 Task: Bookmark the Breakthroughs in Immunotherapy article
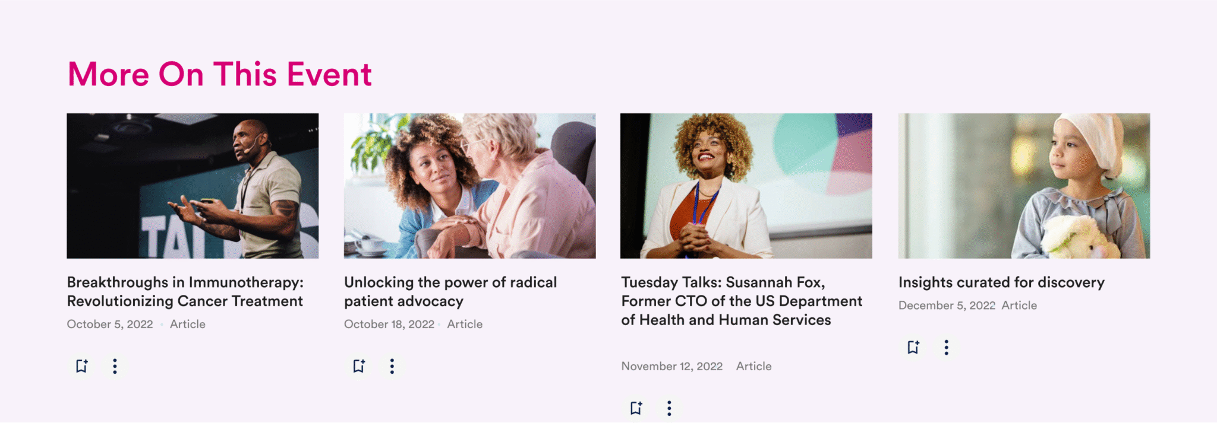[82, 366]
